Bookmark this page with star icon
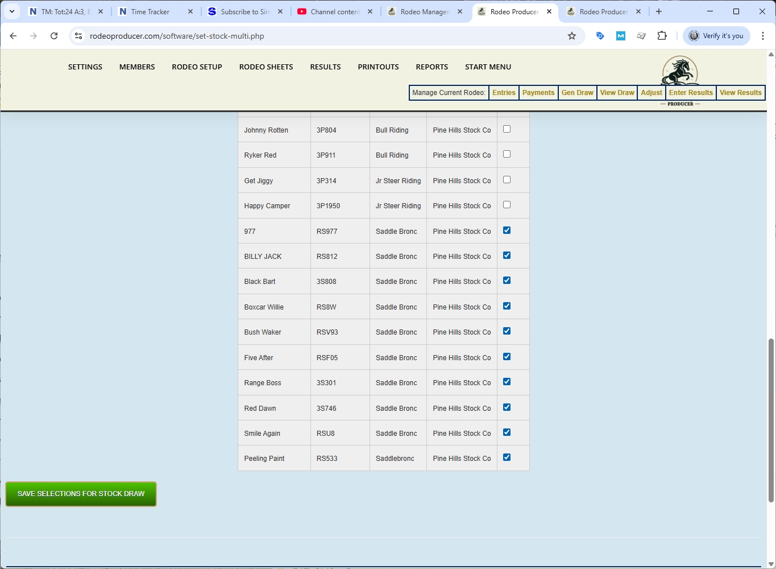Viewport: 776px width, 569px height. [572, 36]
